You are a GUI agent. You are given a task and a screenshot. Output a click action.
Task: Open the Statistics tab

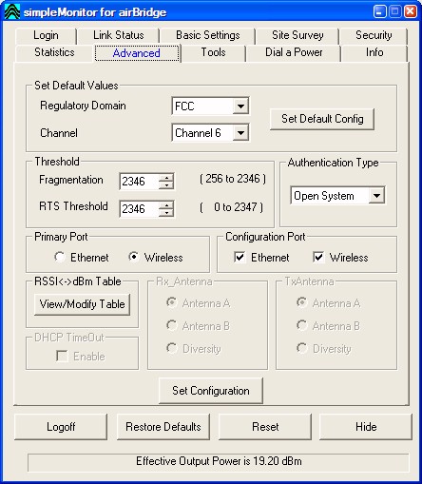(54, 52)
